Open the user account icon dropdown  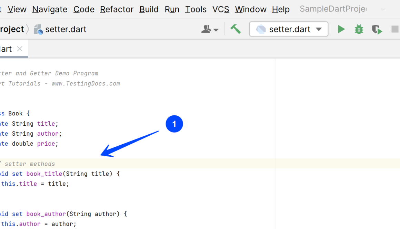210,30
